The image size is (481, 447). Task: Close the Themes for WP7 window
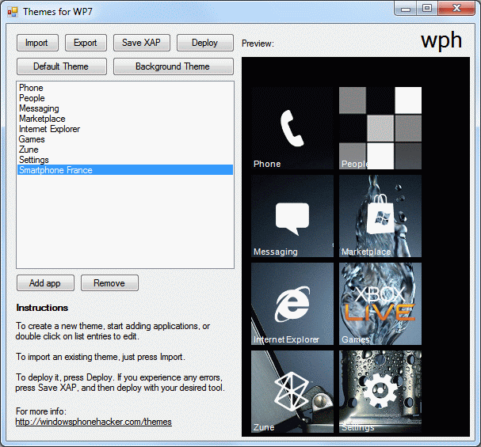(456, 8)
